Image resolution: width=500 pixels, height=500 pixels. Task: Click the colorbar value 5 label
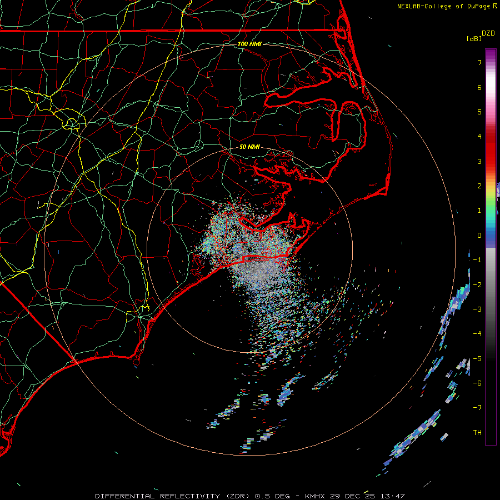(x=479, y=112)
